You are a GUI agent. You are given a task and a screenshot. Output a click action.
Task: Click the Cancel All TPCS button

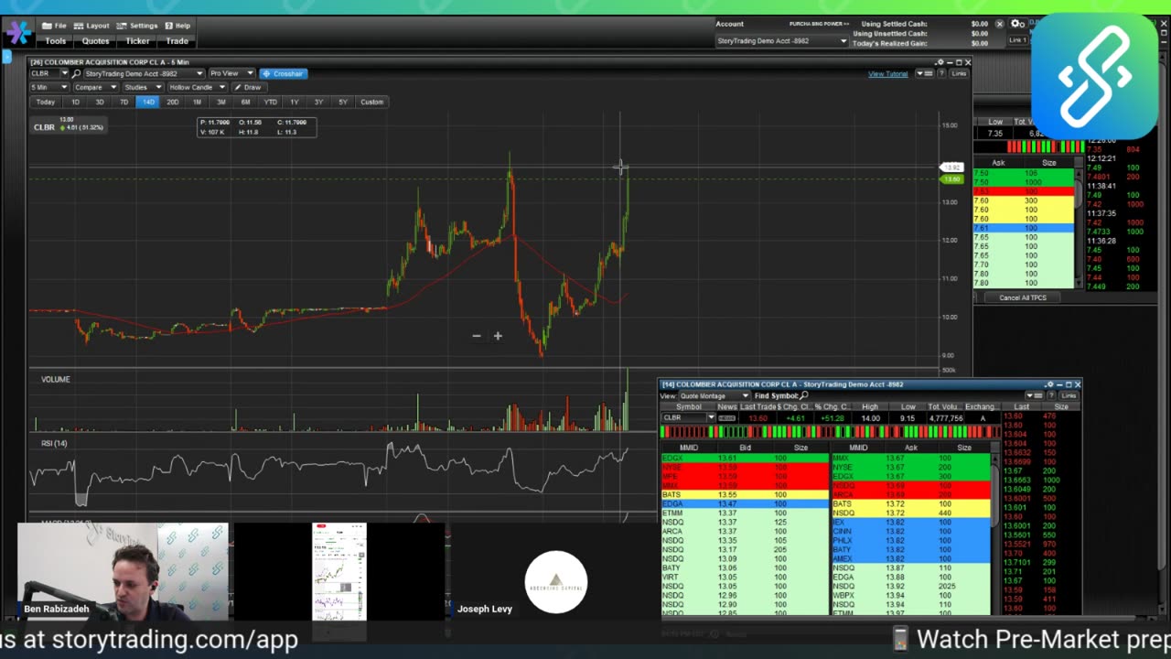(x=1022, y=297)
